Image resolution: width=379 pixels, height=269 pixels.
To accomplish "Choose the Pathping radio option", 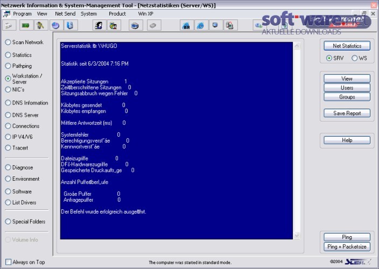I will (8, 66).
